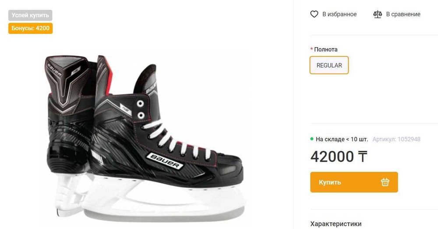Viewport: 438px width, 229px height.
Task: Click the Бонусы: 4200 badge
Action: point(30,28)
